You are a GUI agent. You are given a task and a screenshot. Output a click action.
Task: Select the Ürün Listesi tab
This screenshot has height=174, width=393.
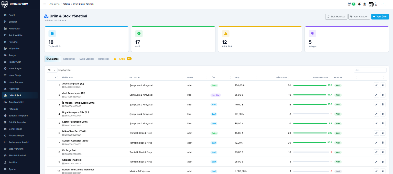click(x=53, y=59)
